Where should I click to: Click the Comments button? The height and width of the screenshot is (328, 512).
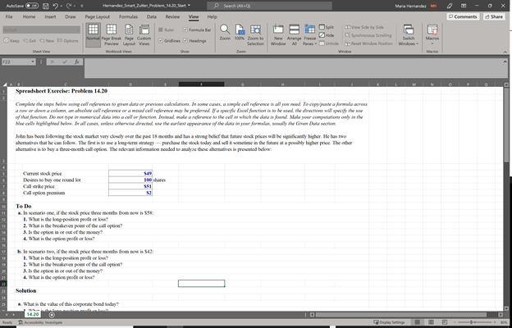click(463, 16)
